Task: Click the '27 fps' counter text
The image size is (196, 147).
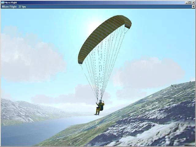Action: [22, 7]
